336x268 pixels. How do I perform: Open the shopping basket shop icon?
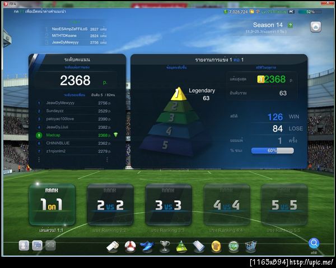point(251,246)
